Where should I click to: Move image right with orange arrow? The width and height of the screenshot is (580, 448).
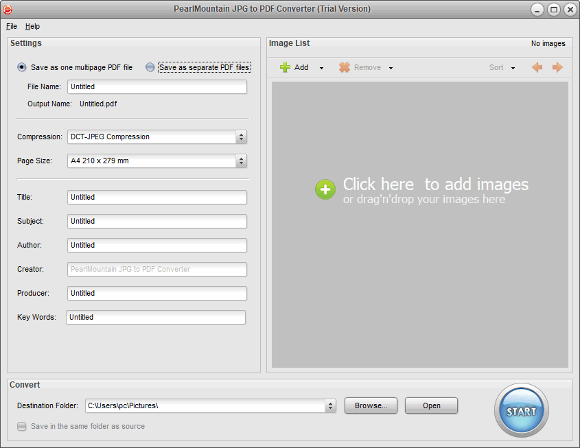[557, 67]
